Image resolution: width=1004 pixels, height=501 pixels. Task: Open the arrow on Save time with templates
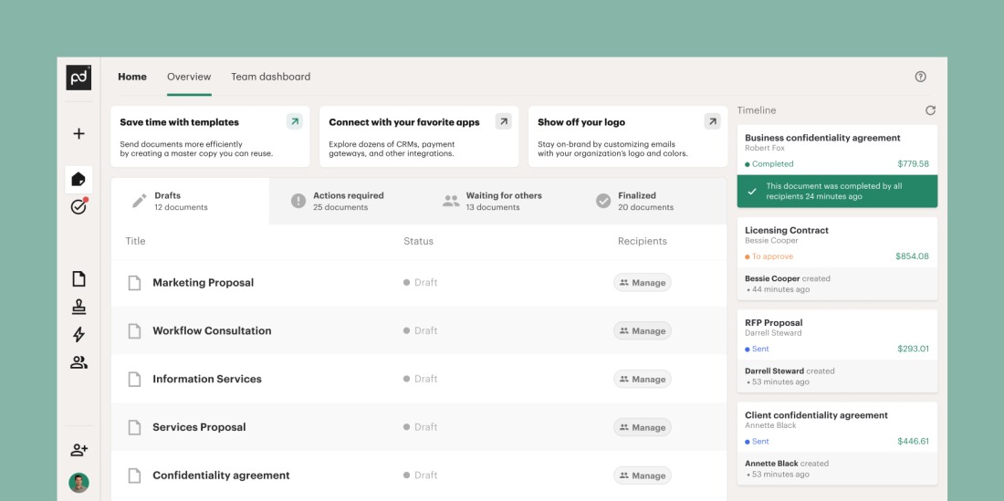295,121
